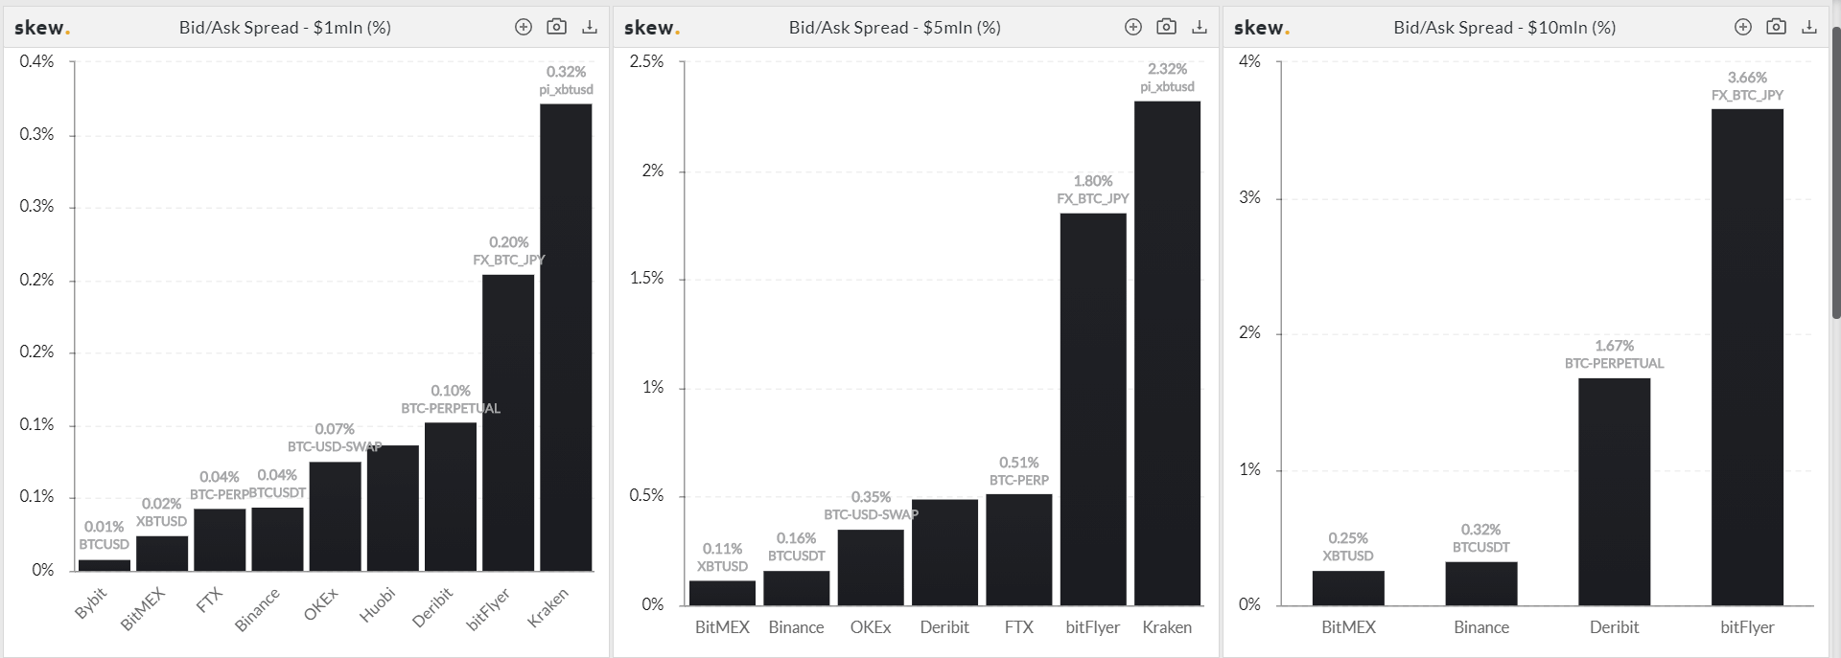Click the plus icon on the $5mln chart
Image resolution: width=1841 pixels, height=658 pixels.
click(1133, 27)
